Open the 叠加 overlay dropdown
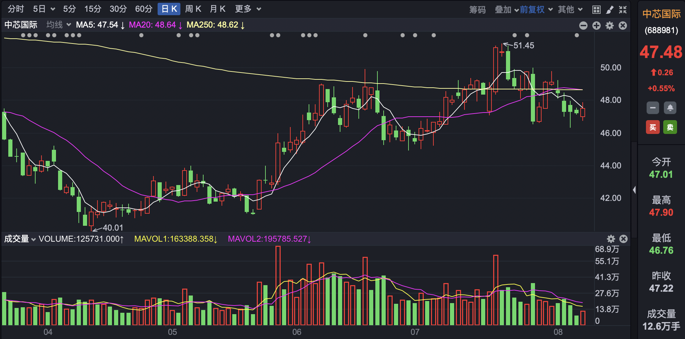 [x=507, y=10]
